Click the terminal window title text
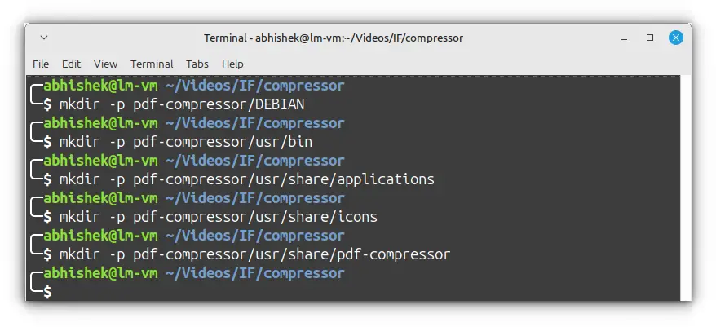 coord(334,38)
